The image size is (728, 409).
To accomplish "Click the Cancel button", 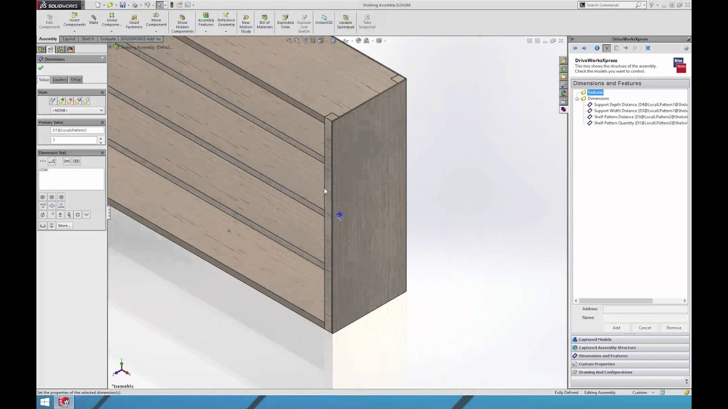I will click(x=644, y=328).
